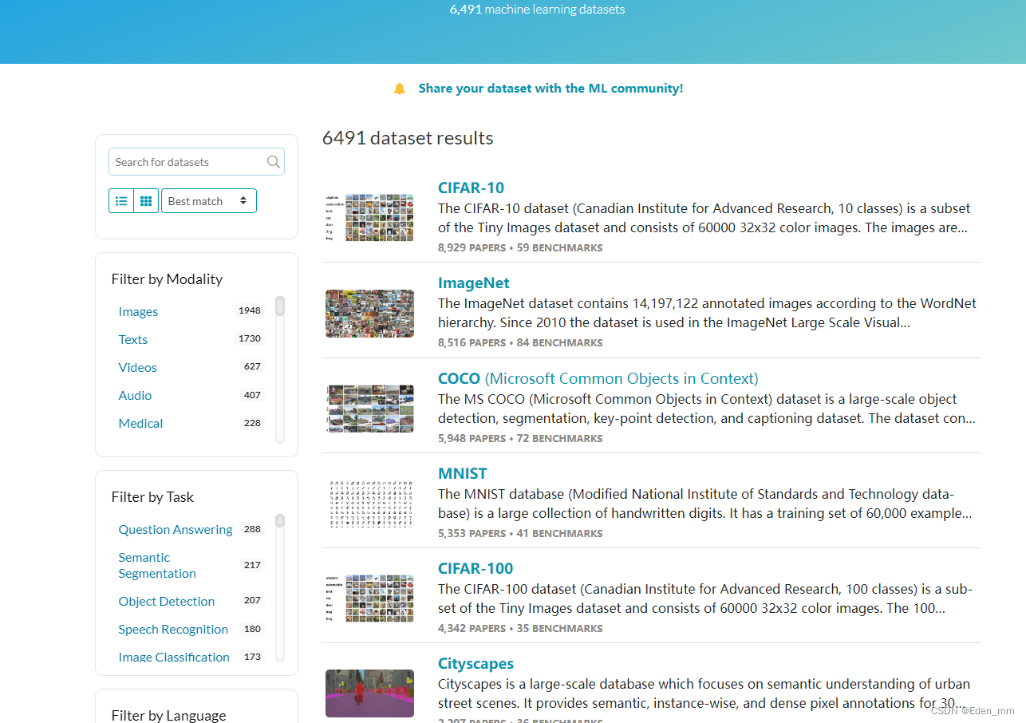Click the "Filter by Language" heading
The image size is (1026, 723).
click(x=168, y=715)
